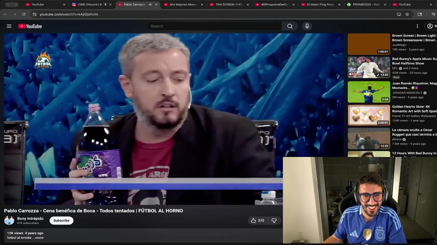The height and width of the screenshot is (245, 437).
Task: Open Oscar Ruggeri cámara oculta thumbnail
Action: click(x=369, y=138)
